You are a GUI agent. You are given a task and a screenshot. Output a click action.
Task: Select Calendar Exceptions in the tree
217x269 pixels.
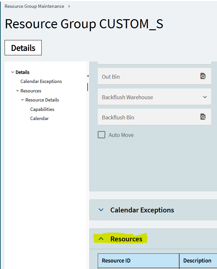point(41,81)
